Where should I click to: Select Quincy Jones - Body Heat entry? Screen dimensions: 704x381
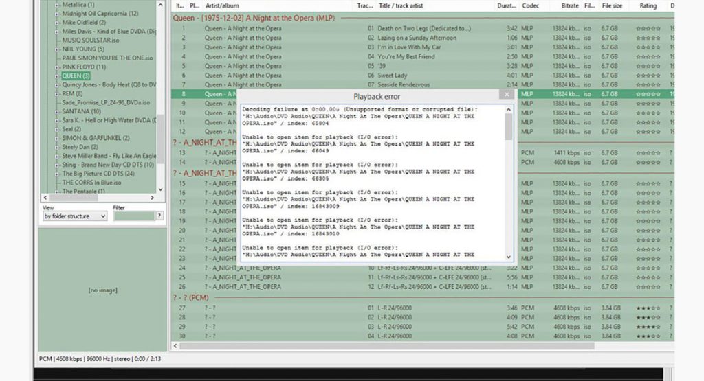109,84
